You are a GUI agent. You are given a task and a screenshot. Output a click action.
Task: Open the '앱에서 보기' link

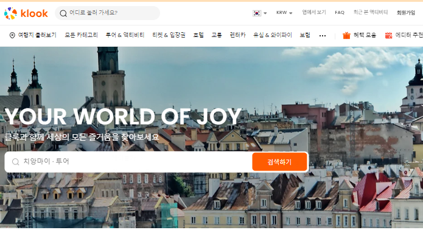tap(313, 12)
